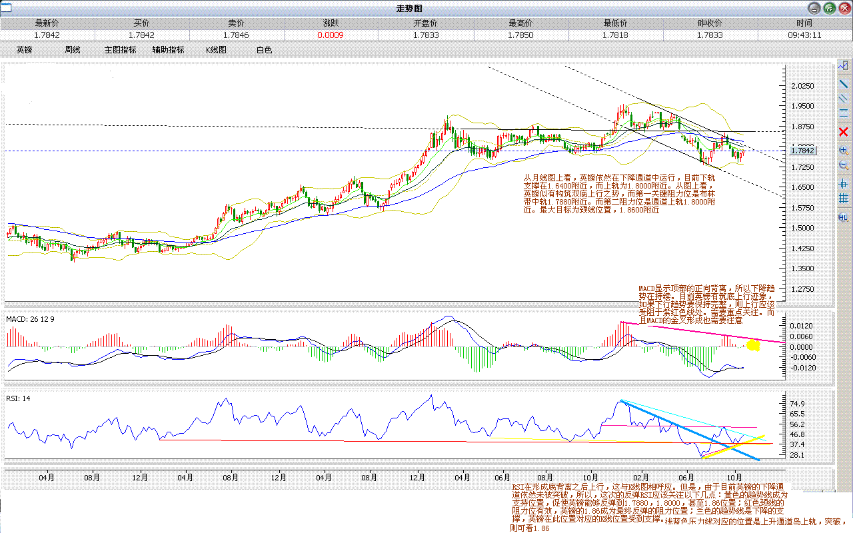Click the 买价 column header
The width and height of the screenshot is (853, 533).
click(142, 23)
